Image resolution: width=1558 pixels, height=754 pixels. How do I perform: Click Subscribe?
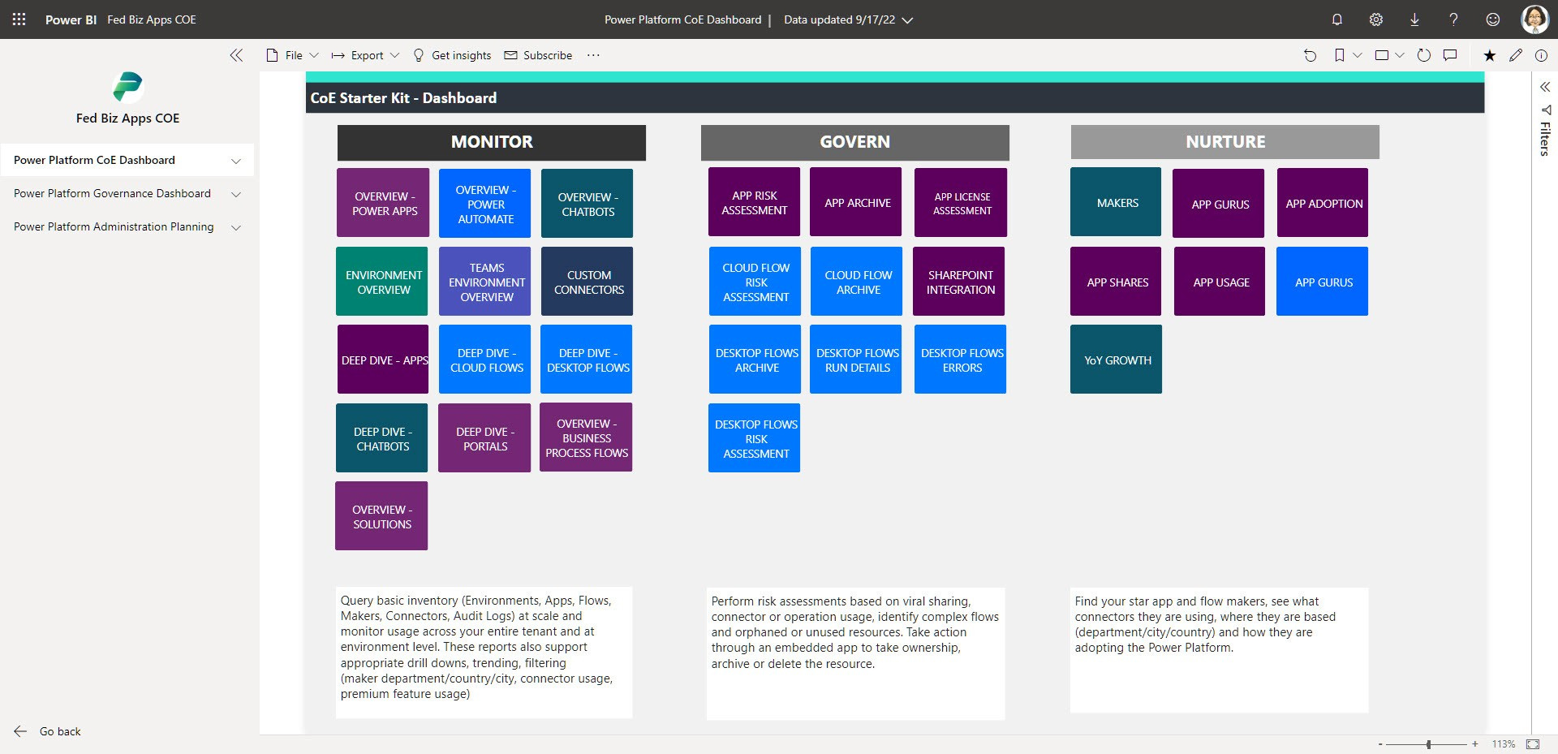538,55
